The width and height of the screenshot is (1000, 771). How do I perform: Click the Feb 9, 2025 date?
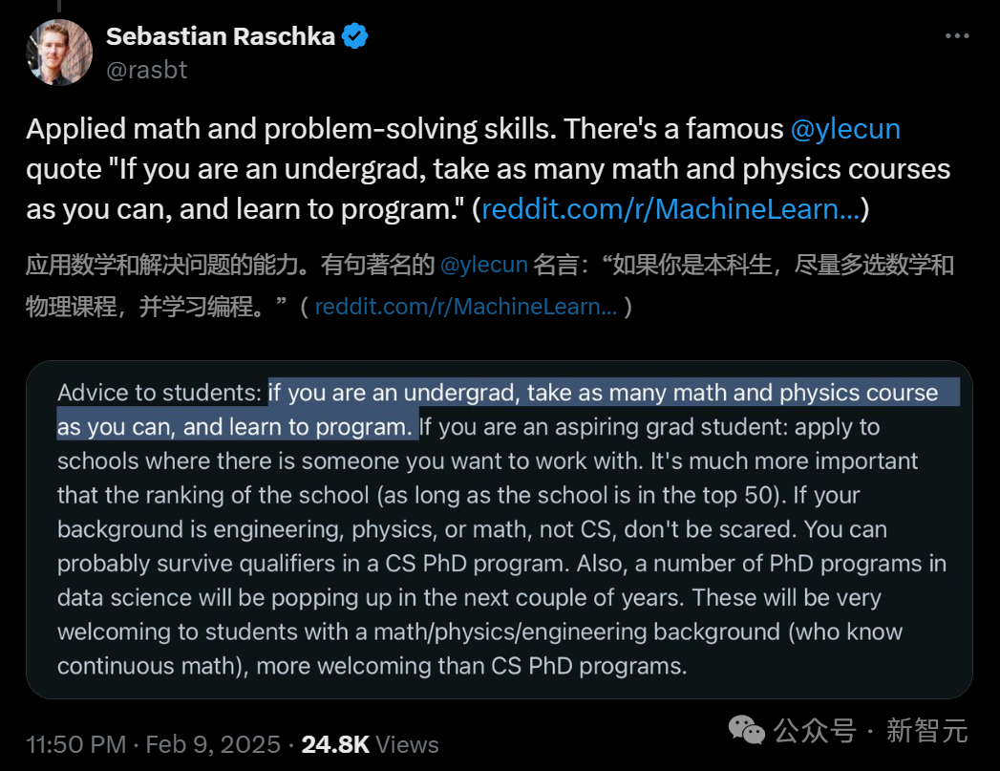(x=213, y=744)
